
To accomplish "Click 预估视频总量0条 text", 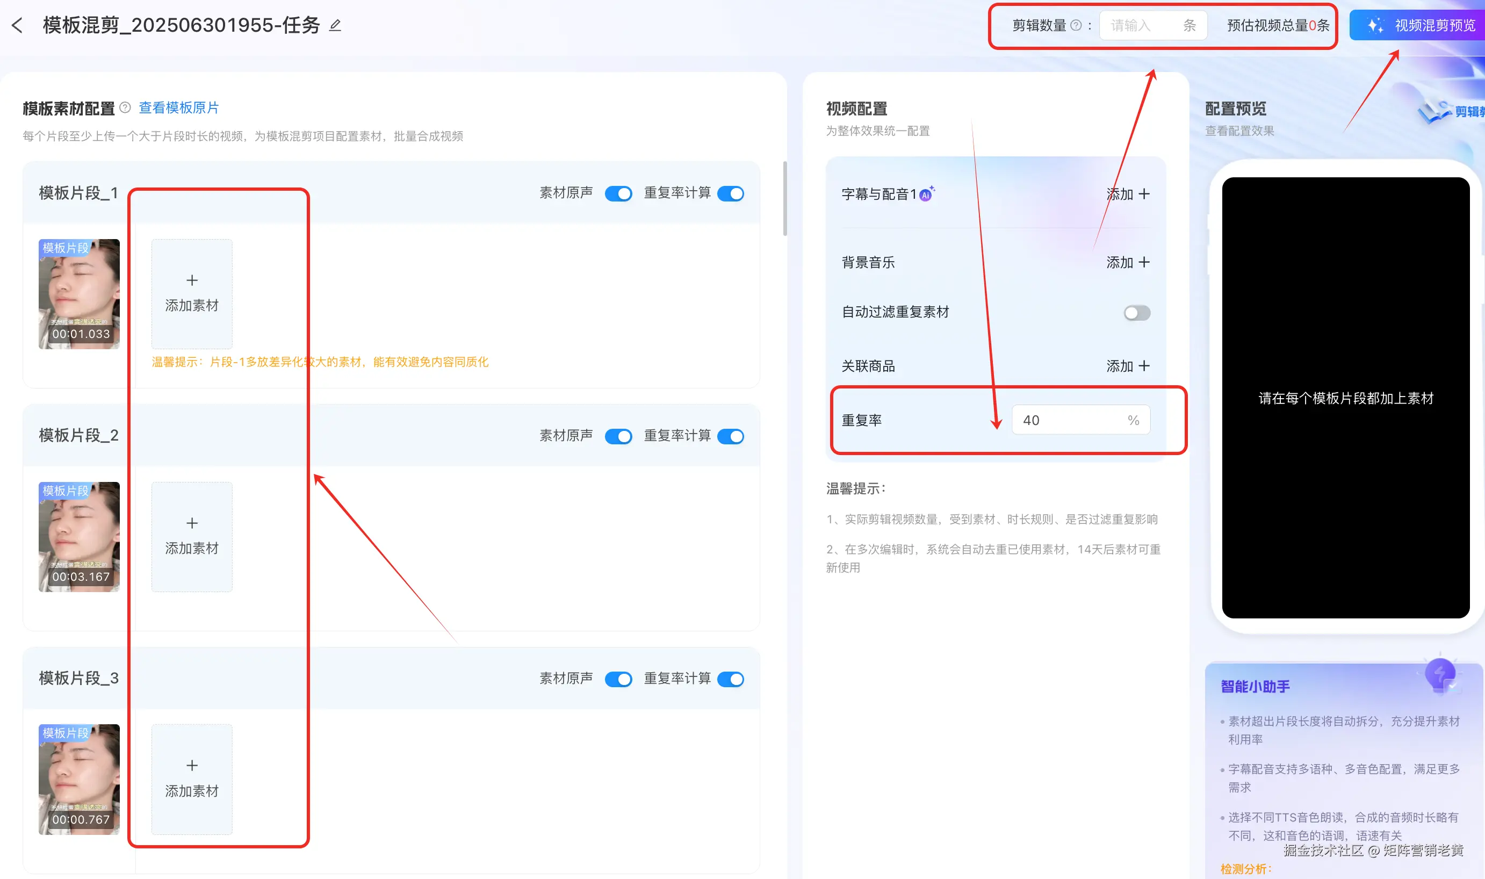I will pos(1278,25).
